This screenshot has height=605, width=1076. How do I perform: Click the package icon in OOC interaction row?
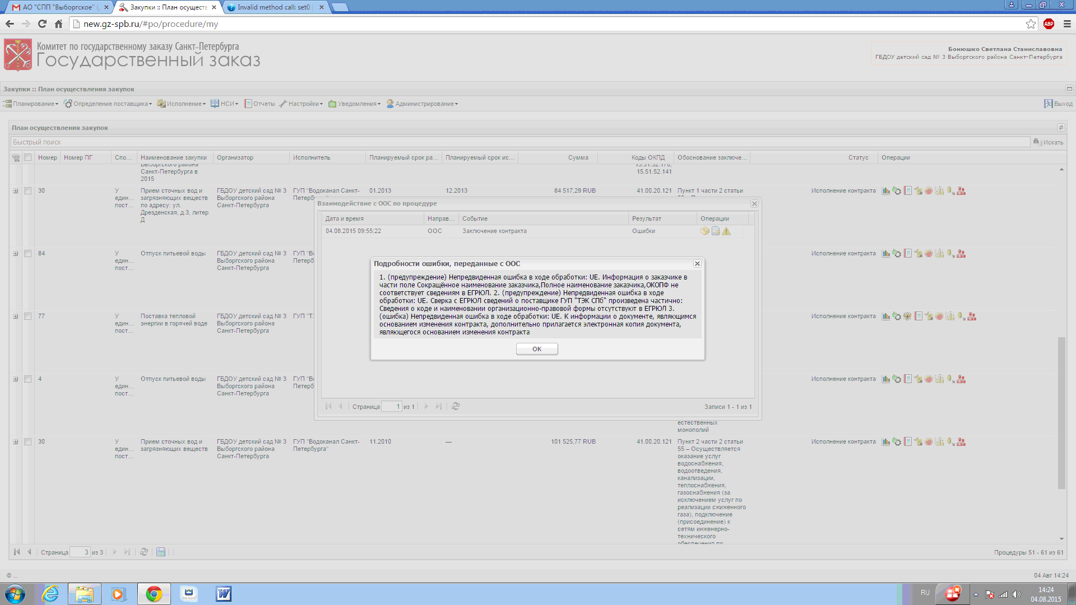pyautogui.click(x=705, y=231)
